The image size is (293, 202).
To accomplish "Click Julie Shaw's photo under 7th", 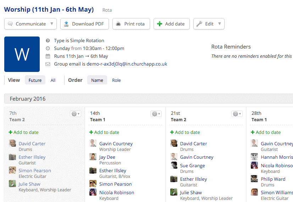I will point(12,184).
